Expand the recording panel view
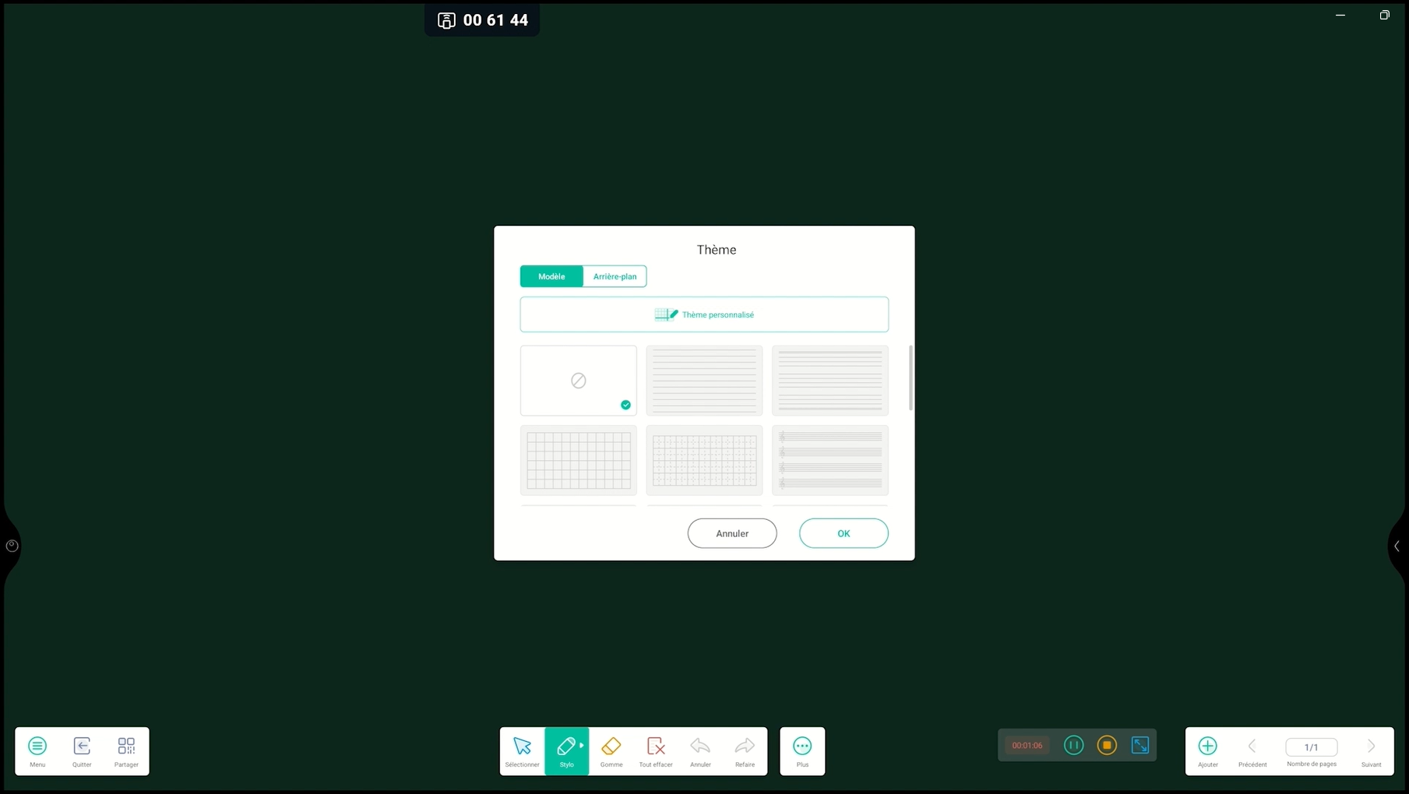 1140,745
